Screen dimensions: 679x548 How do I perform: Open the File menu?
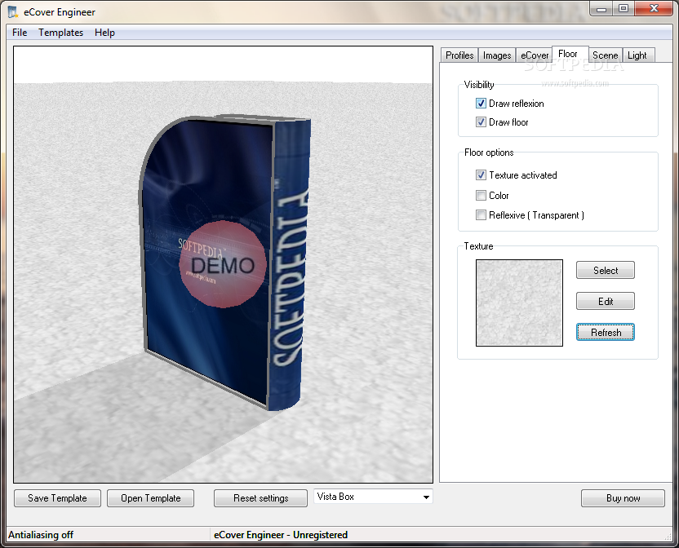(20, 33)
